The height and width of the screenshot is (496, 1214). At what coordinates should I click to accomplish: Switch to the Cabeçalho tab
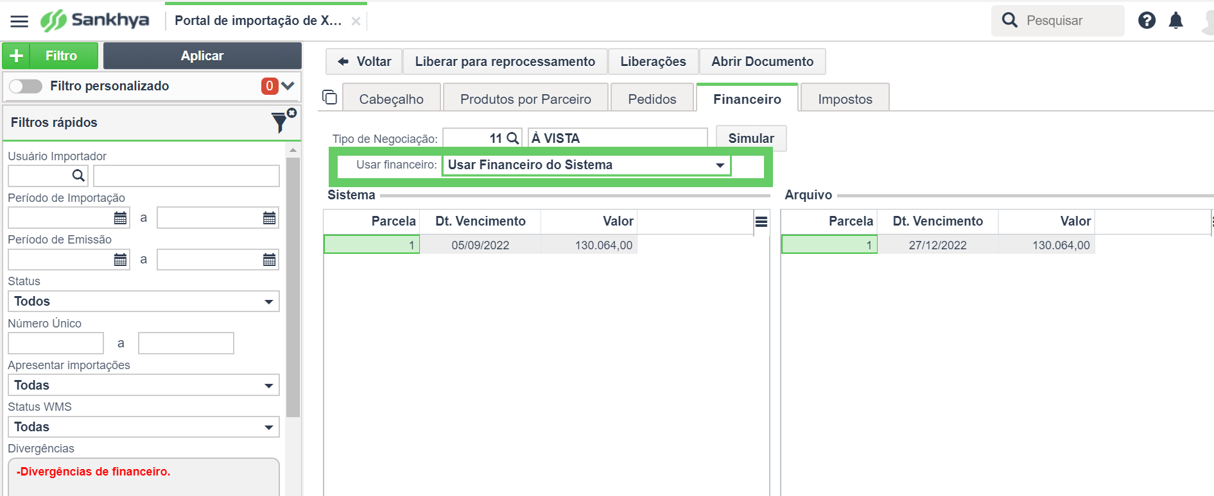click(x=392, y=99)
